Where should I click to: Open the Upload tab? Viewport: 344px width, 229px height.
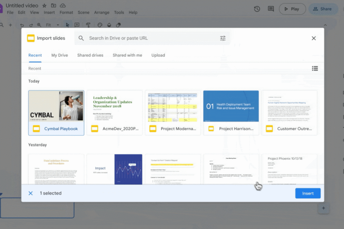pos(158,55)
